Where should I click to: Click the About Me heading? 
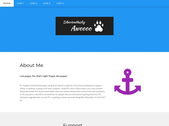pos(32,65)
